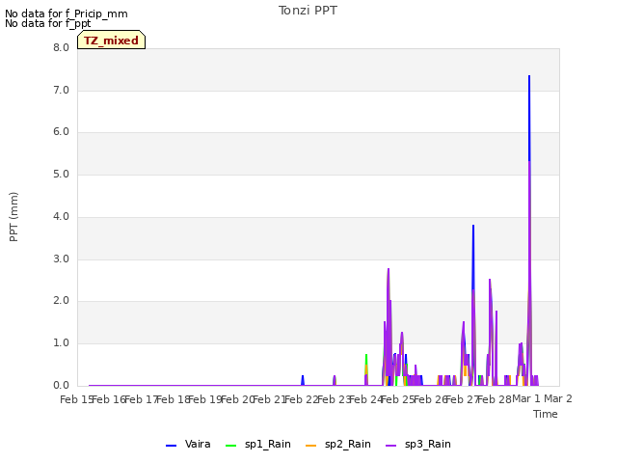Viewport: 617px width, 463px height.
Task: Click the 3.0 y-axis tick label
Action: (x=62, y=259)
